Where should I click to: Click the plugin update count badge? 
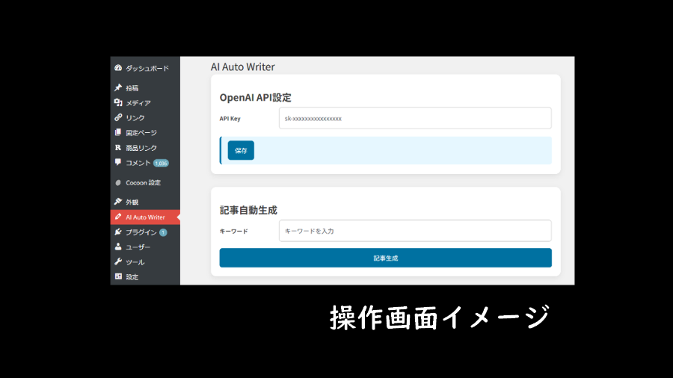click(x=163, y=232)
